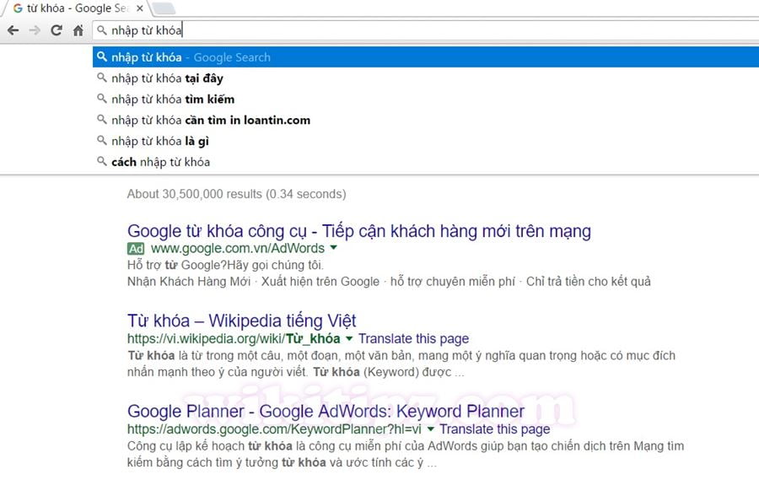The height and width of the screenshot is (480, 759).
Task: Click the address bar text 'nhập từ khóa'
Action: pyautogui.click(x=146, y=30)
